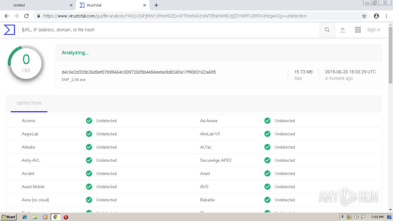Click the search magnifier icon

(x=327, y=30)
